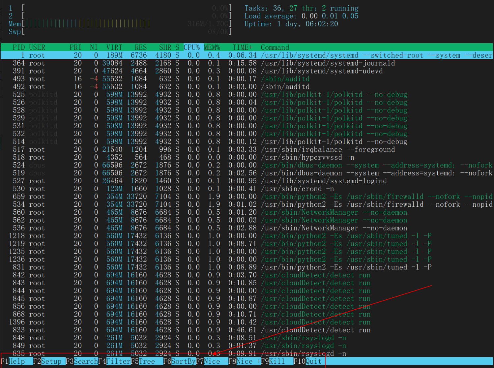Image resolution: width=494 pixels, height=368 pixels.
Task: Click the NI column header
Action: [94, 47]
